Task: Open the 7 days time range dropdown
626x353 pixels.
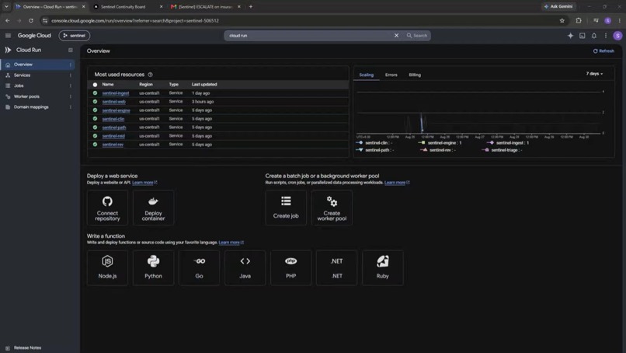Action: coord(594,74)
